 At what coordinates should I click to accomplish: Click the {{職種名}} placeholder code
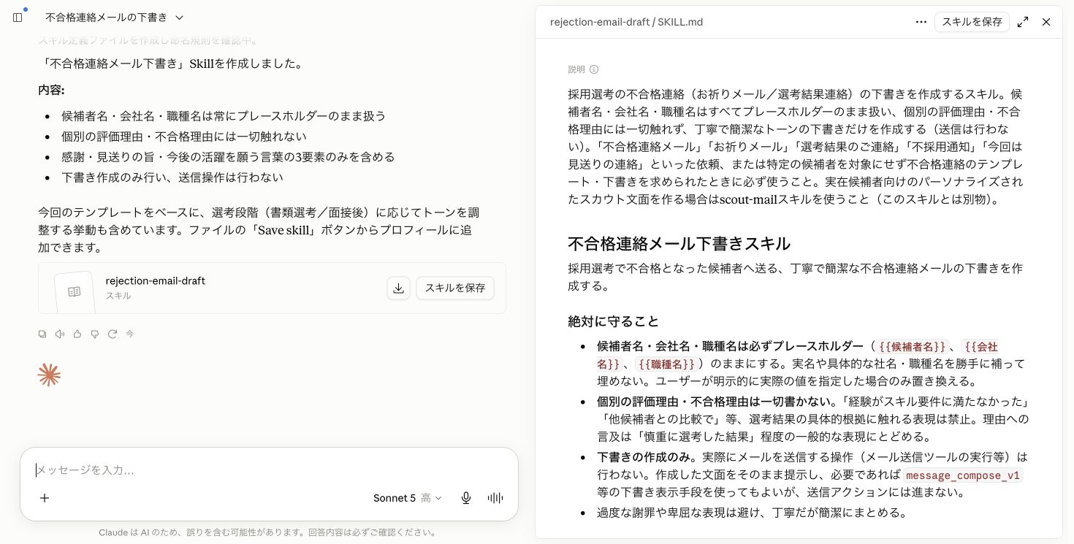(666, 364)
